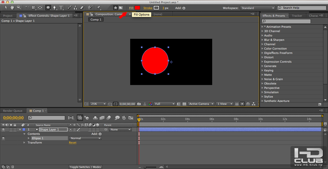The image size is (328, 169).
Task: Toggle the Region of Interest button
Action: tap(116, 104)
